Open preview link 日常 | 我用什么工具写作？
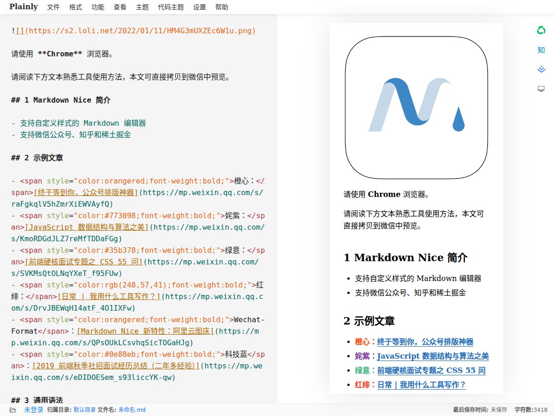 422,385
